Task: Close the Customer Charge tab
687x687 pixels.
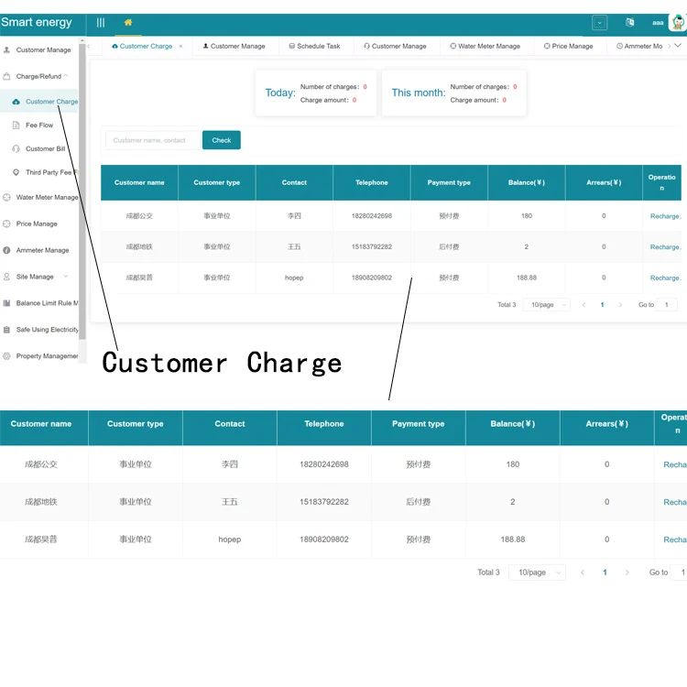Action: click(180, 46)
